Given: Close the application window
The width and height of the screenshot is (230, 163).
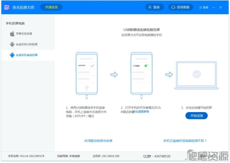Looking at the screenshot, I should coord(221,7).
